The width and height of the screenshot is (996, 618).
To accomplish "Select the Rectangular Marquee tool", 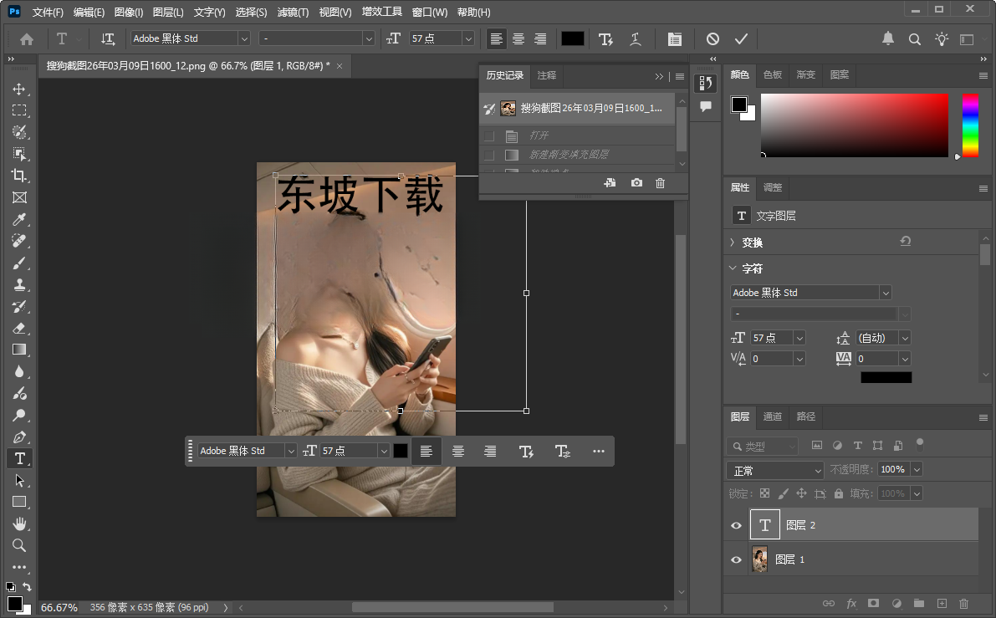I will pos(19,110).
